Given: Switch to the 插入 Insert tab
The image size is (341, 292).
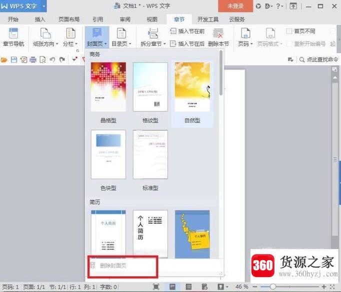Looking at the screenshot, I should (x=40, y=19).
